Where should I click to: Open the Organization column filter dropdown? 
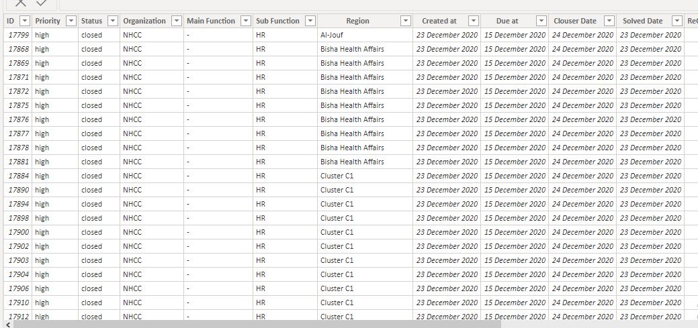tap(177, 21)
